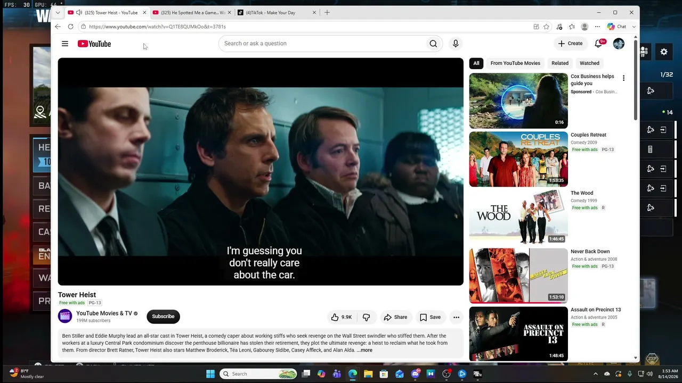
Task: Open the Call of Duty taskbar icon
Action: 477,374
